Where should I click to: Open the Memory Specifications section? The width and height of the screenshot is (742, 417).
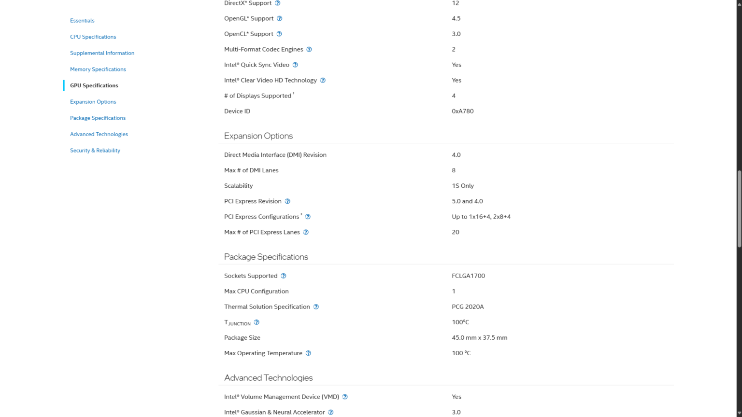(98, 69)
